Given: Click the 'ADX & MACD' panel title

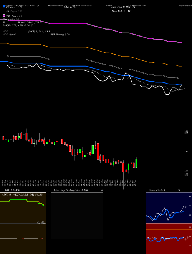Looking at the screenshot, I should coord(12,190).
